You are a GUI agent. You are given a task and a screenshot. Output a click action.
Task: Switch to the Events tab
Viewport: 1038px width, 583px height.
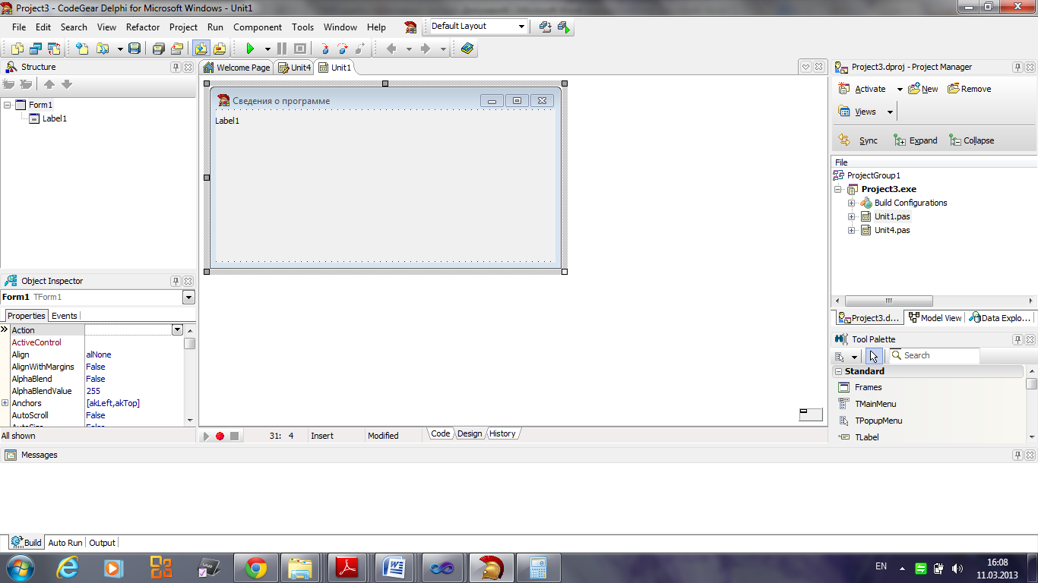64,316
